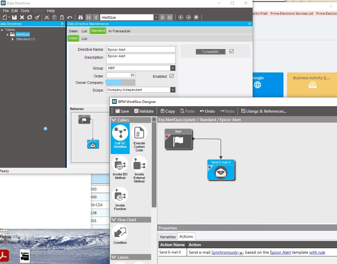Click the Undo arrow icon in Data Directives toolbar
337x264 pixels.
click(x=70, y=17)
